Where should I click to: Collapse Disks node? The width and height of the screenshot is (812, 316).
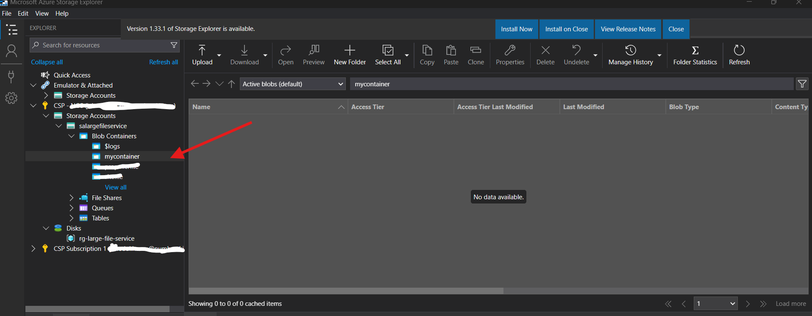click(x=46, y=228)
